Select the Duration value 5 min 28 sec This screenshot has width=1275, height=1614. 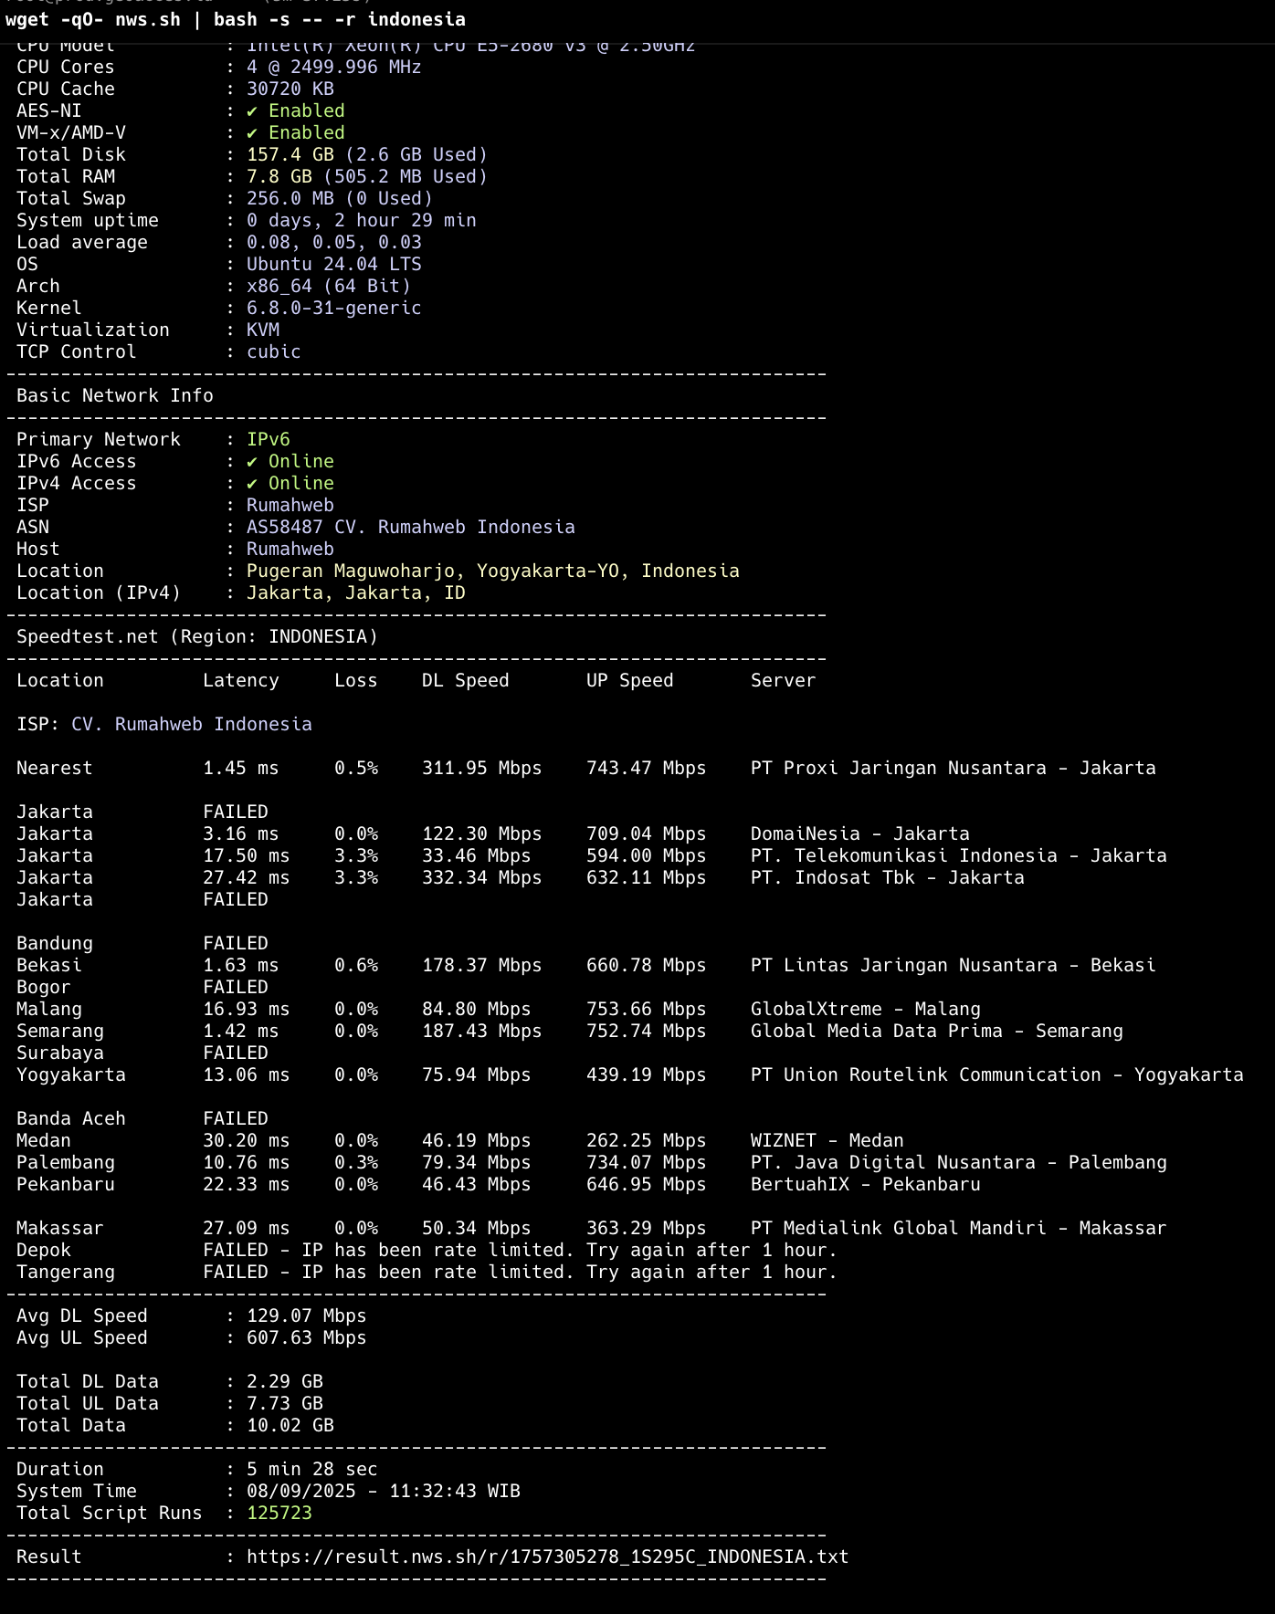point(312,1469)
